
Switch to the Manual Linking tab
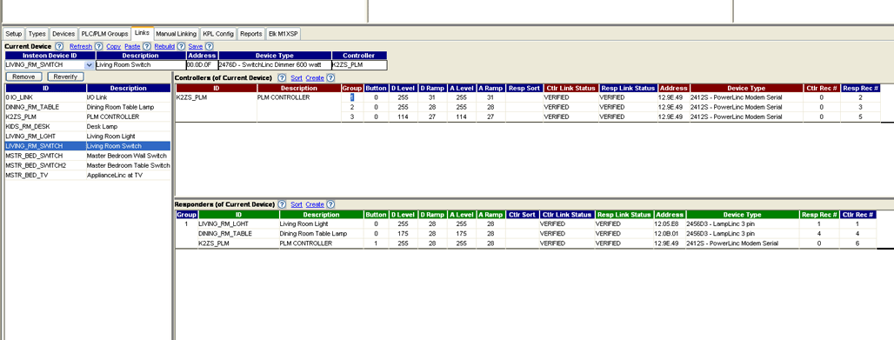(x=177, y=34)
